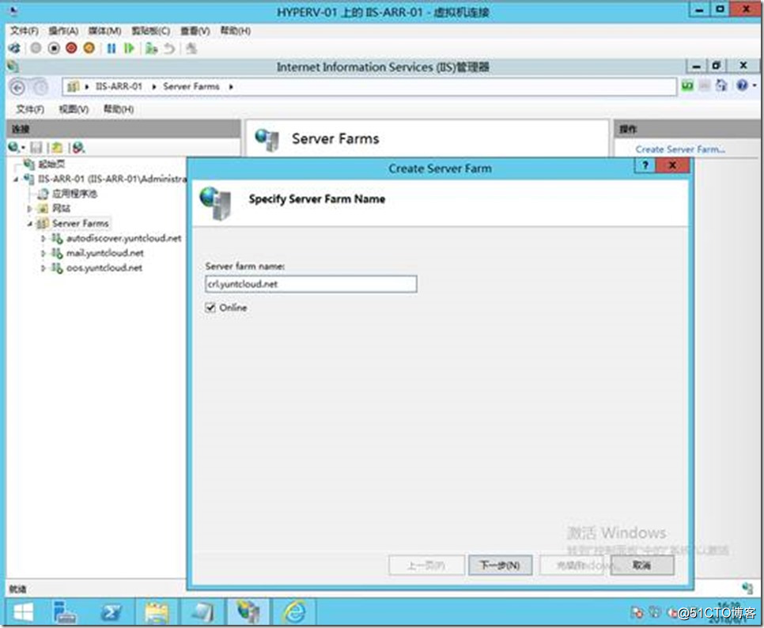Screen dimensions: 764x628
Task: Click the greyed stop icon beside address bar
Action: coord(705,85)
